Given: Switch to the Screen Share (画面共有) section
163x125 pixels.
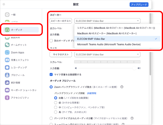Looking at the screenshot, I should 12,38.
